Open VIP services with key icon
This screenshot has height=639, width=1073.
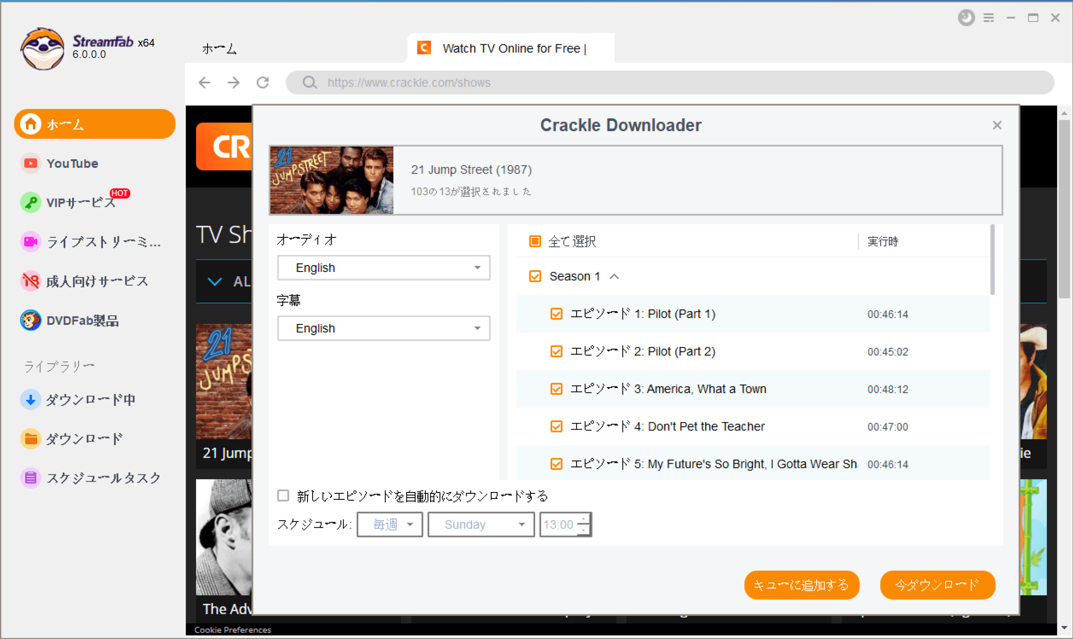pyautogui.click(x=69, y=202)
